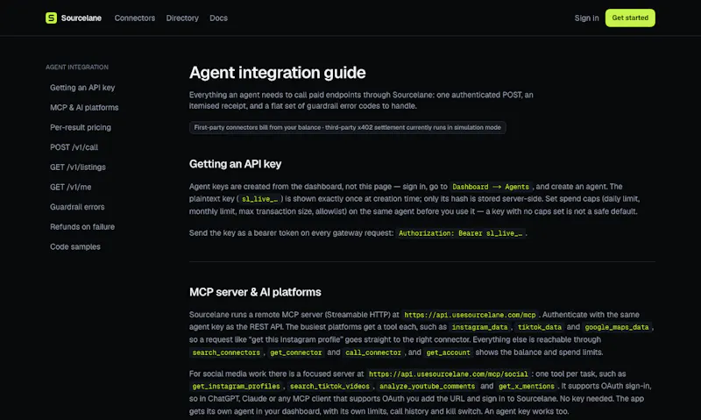Screen dimensions: 701x420
Task: Click the search_connectors code tag
Action: point(226,352)
